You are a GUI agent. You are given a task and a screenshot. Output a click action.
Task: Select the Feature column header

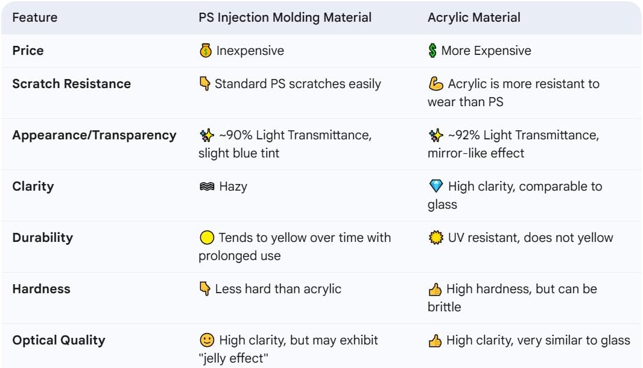point(34,17)
